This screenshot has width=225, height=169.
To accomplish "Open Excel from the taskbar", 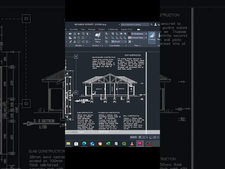I will pos(108,144).
